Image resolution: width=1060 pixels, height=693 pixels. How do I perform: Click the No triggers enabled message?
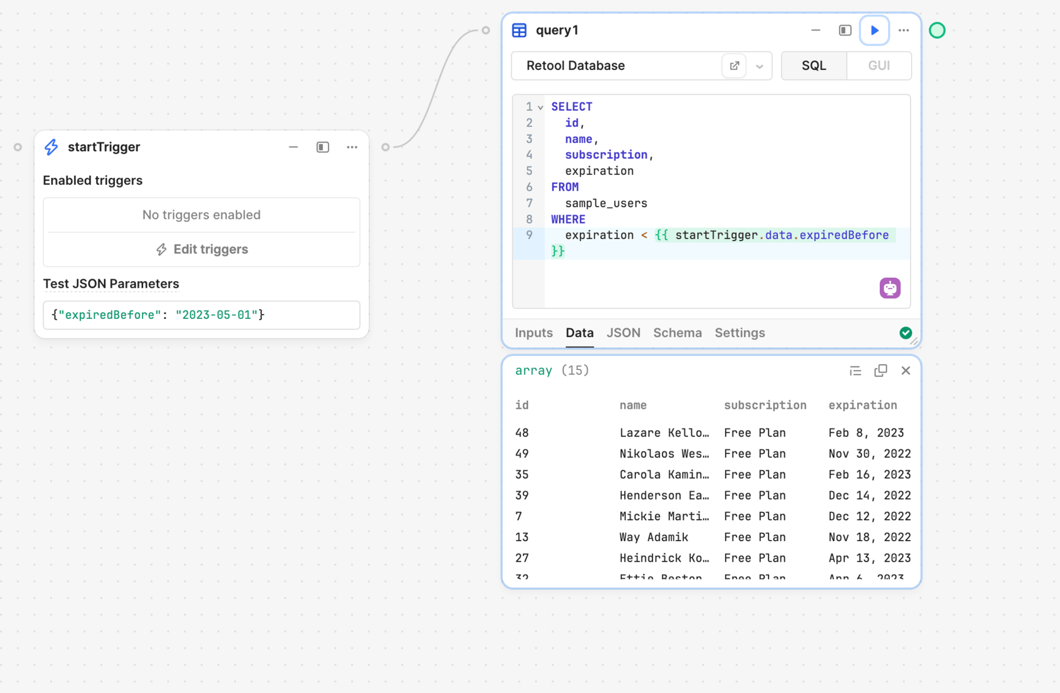(201, 215)
